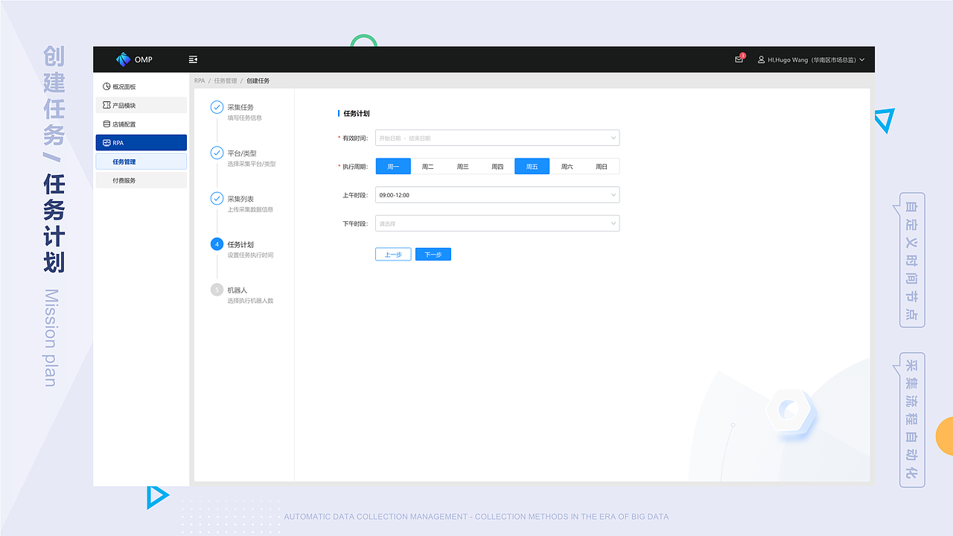The image size is (953, 536).
Task: Click the step 5 机器人 circle
Action: [x=217, y=290]
